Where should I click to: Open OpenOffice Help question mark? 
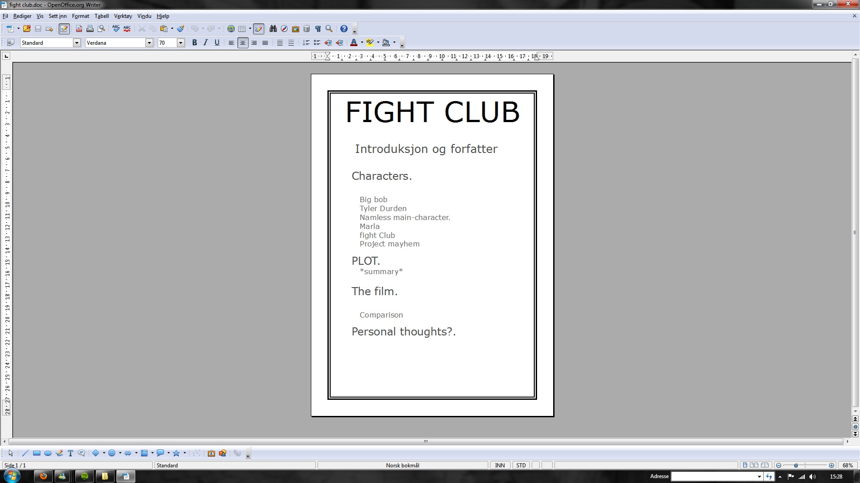pos(344,29)
